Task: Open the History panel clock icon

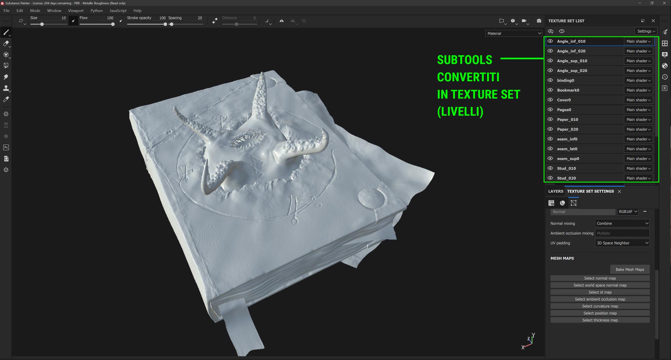Action: pyautogui.click(x=665, y=77)
